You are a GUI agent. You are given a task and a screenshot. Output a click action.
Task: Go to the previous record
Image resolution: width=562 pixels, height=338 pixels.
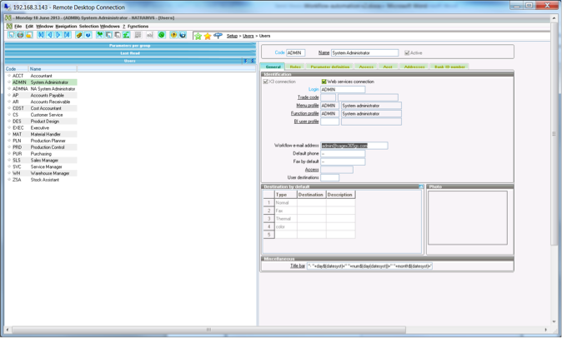coord(49,36)
